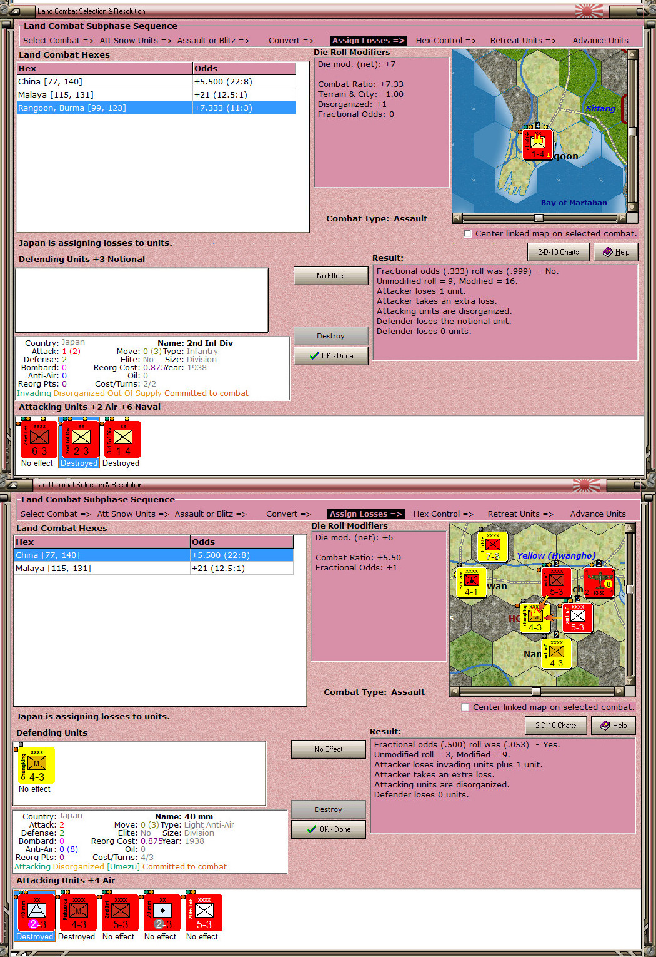
Task: Click Odds column header in bottom table
Action: pos(241,542)
